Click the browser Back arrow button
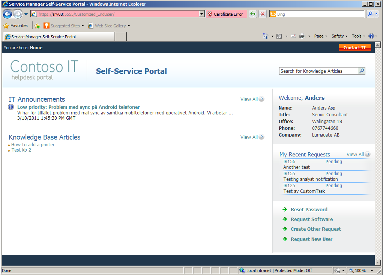Viewport: 383px width, 275px height. pos(8,14)
